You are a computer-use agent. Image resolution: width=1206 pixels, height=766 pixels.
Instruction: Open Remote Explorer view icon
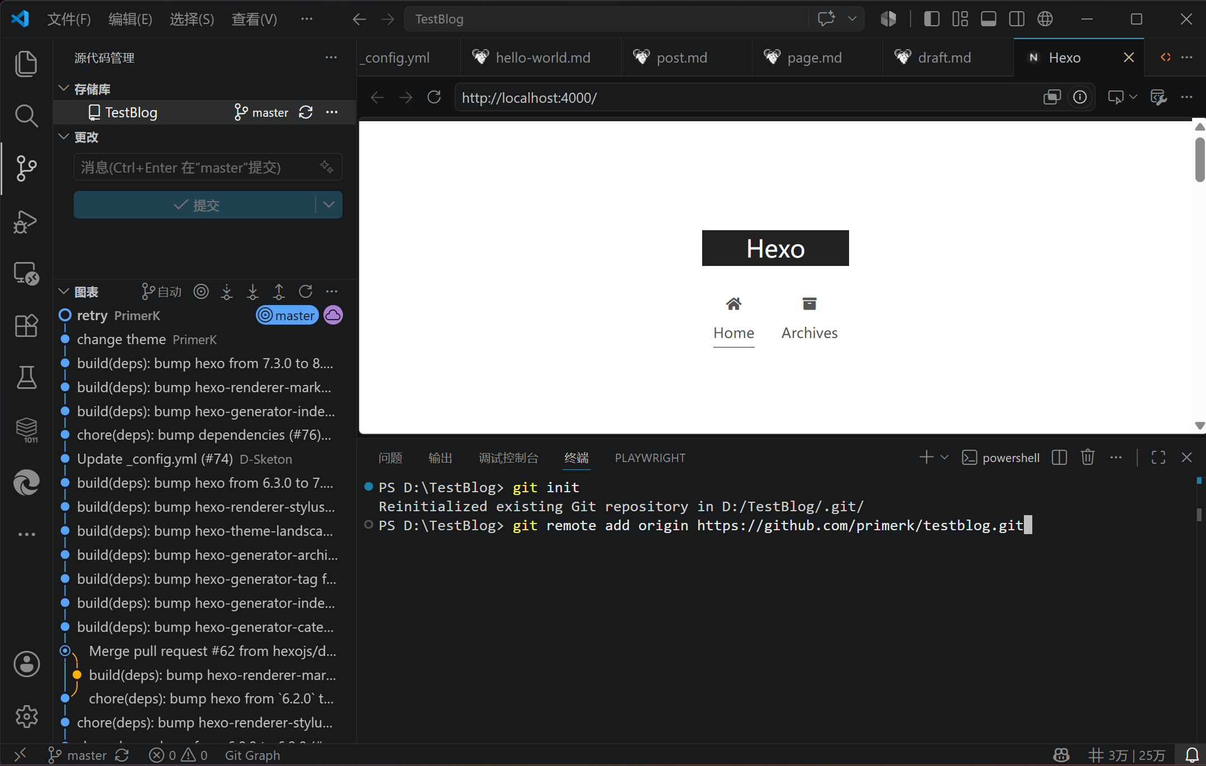tap(26, 274)
